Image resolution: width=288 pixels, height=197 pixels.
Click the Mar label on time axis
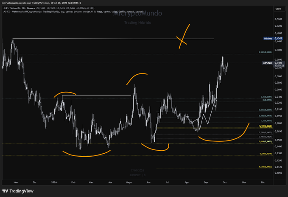(91, 183)
